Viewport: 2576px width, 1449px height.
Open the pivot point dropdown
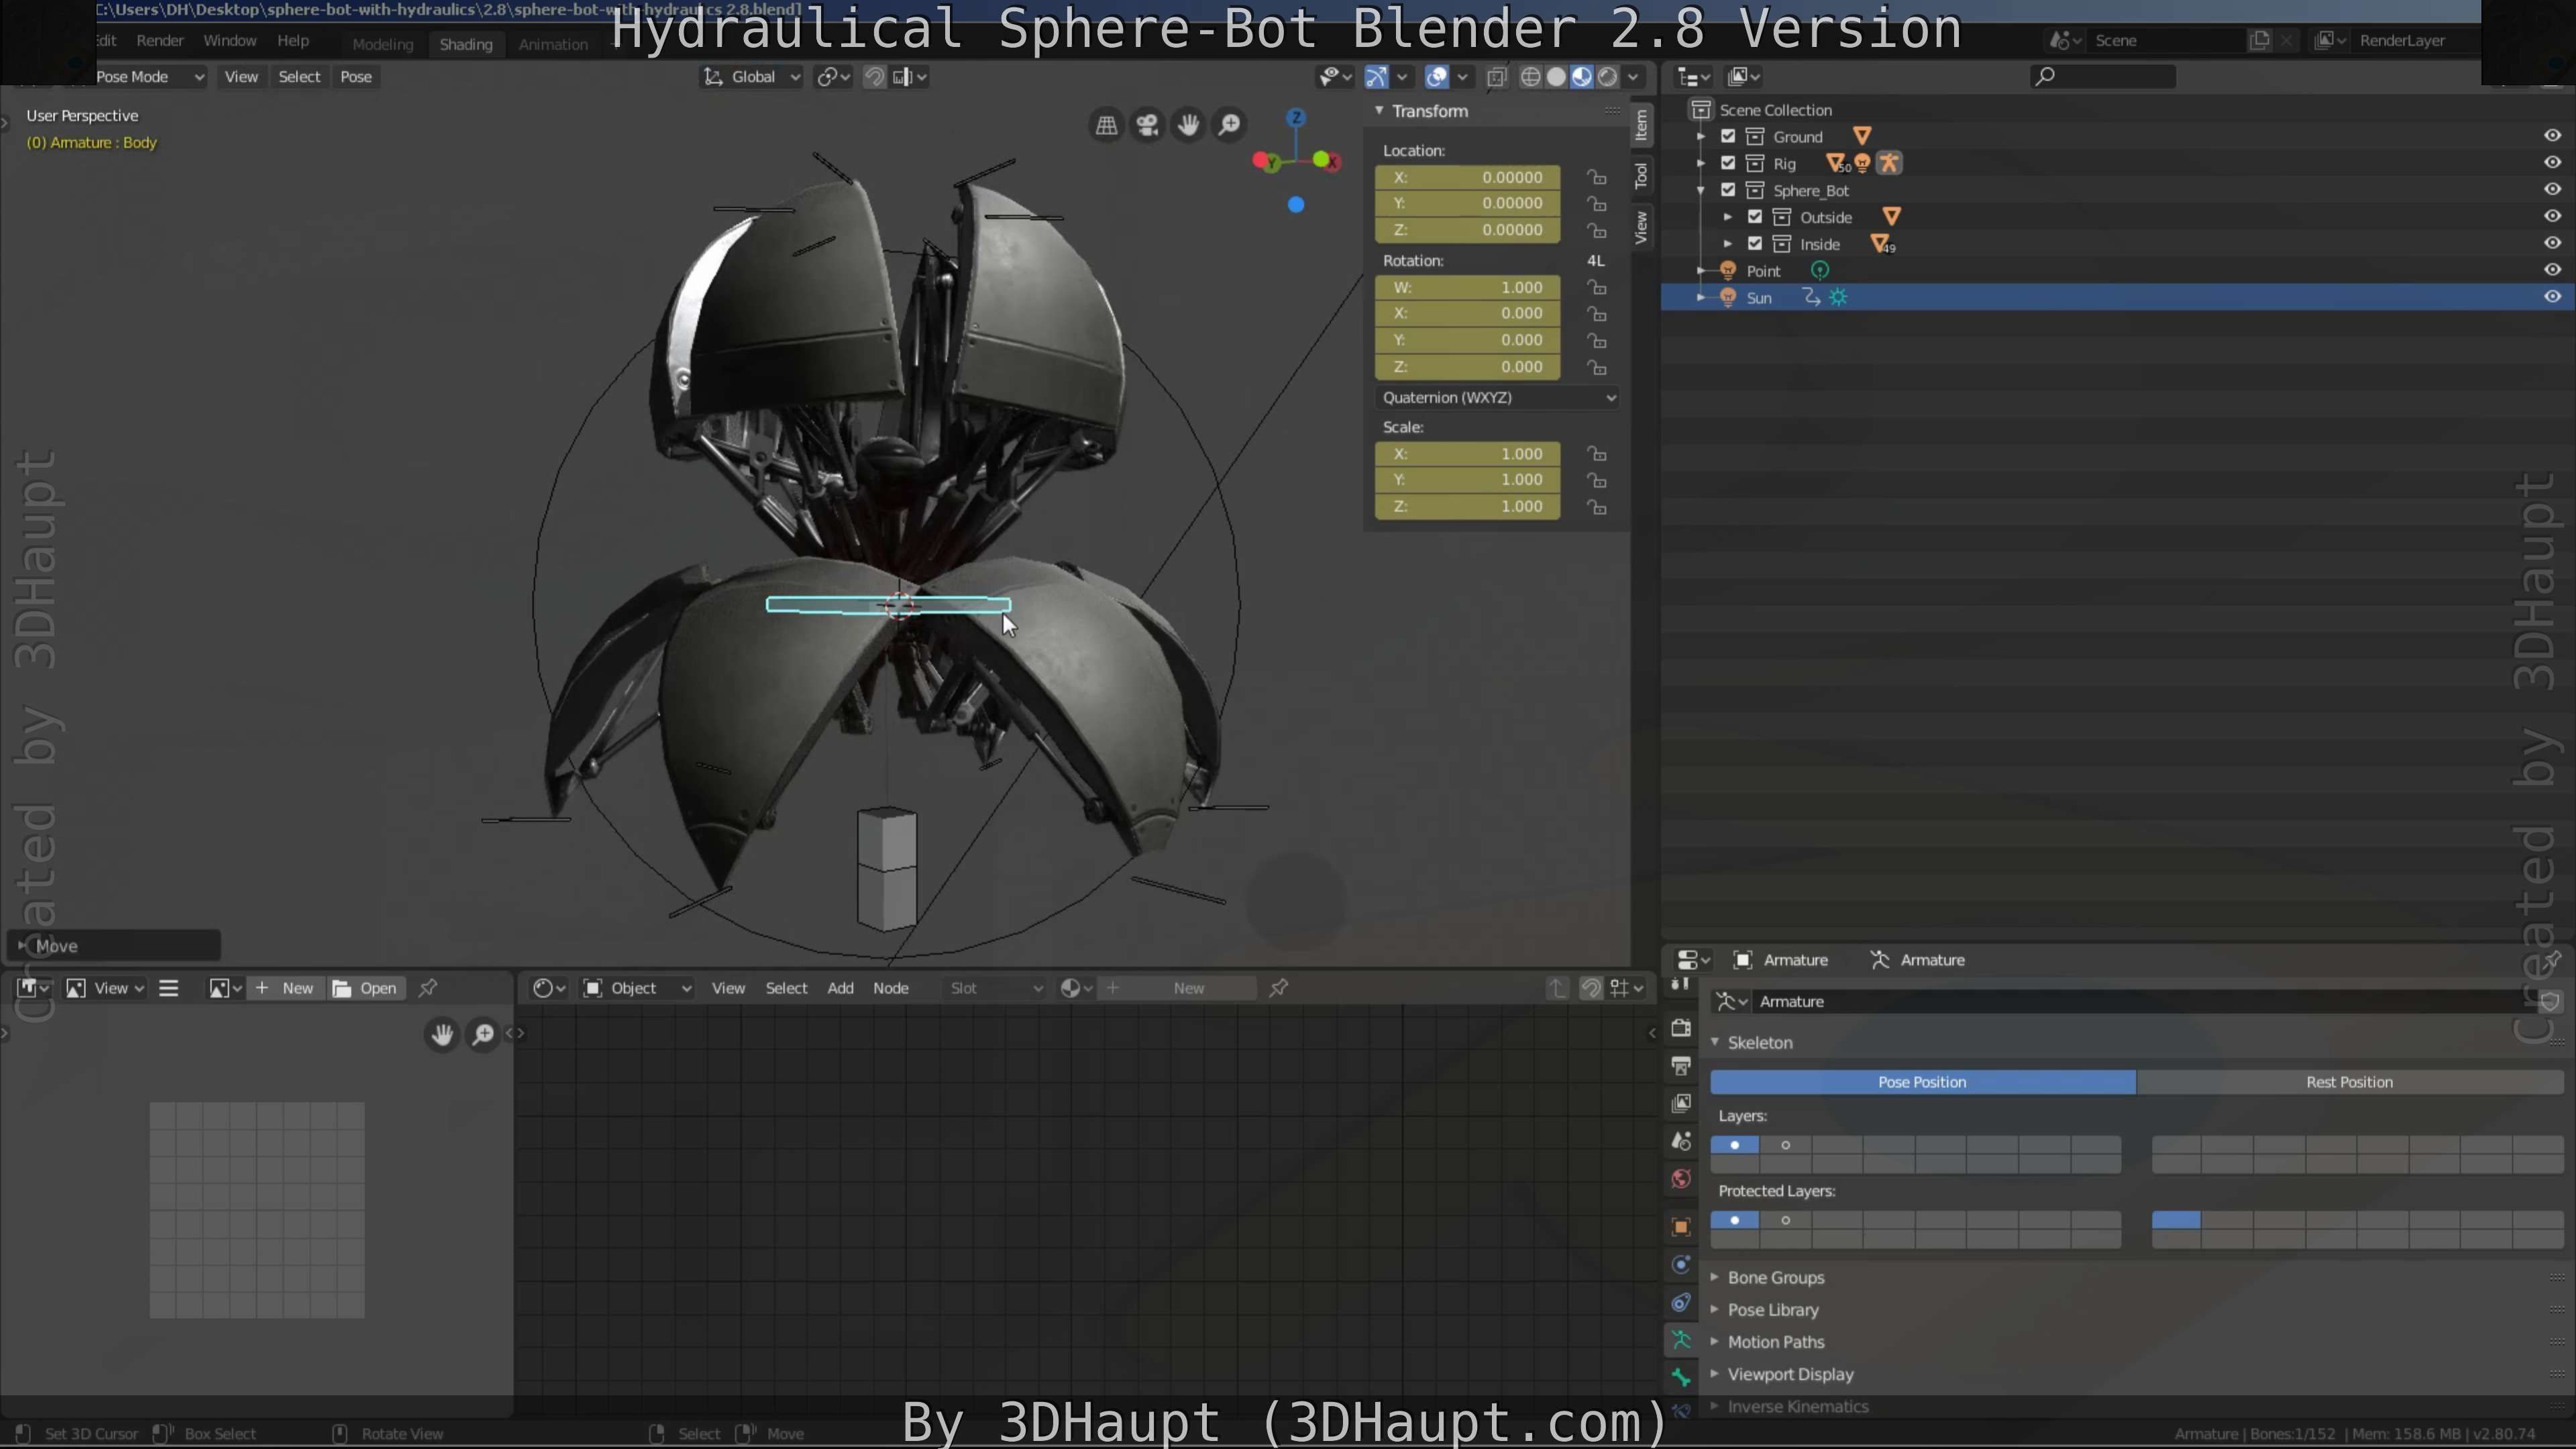pyautogui.click(x=833, y=77)
